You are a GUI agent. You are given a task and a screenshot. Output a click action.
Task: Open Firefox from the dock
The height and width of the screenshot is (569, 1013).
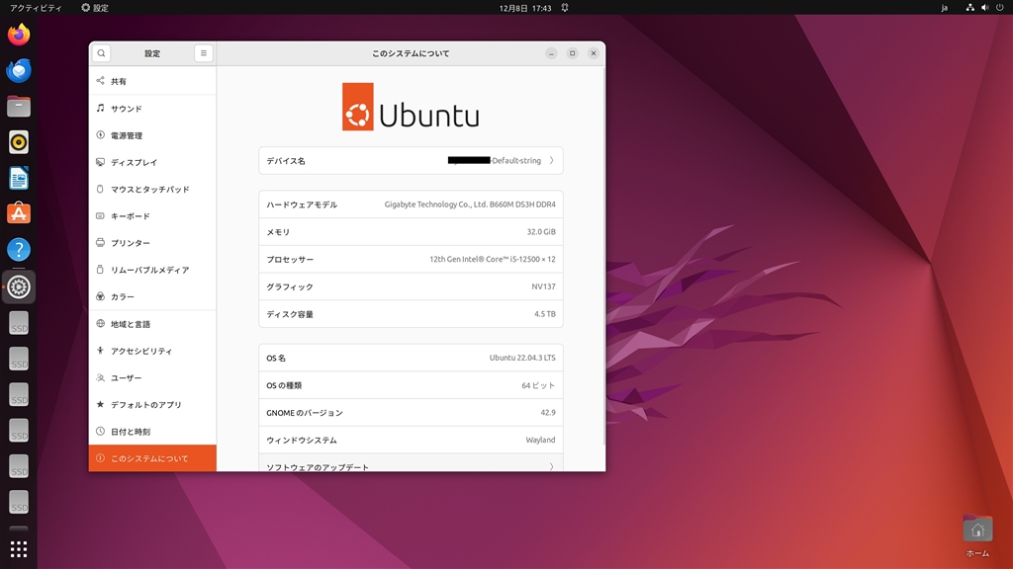[x=19, y=35]
